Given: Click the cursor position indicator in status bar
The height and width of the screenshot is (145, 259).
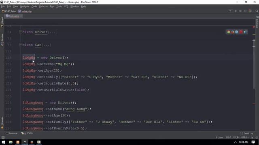Looking at the screenshot, I should 228,137.
